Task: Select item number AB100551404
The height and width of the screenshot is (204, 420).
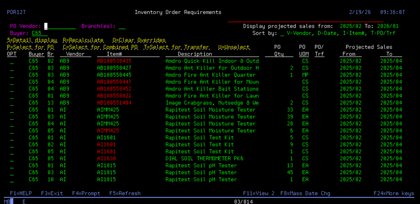Action: pyautogui.click(x=114, y=103)
